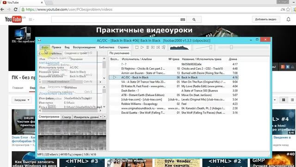Select the Dash Berlin playlist row
The image size is (296, 167).
tap(174, 91)
